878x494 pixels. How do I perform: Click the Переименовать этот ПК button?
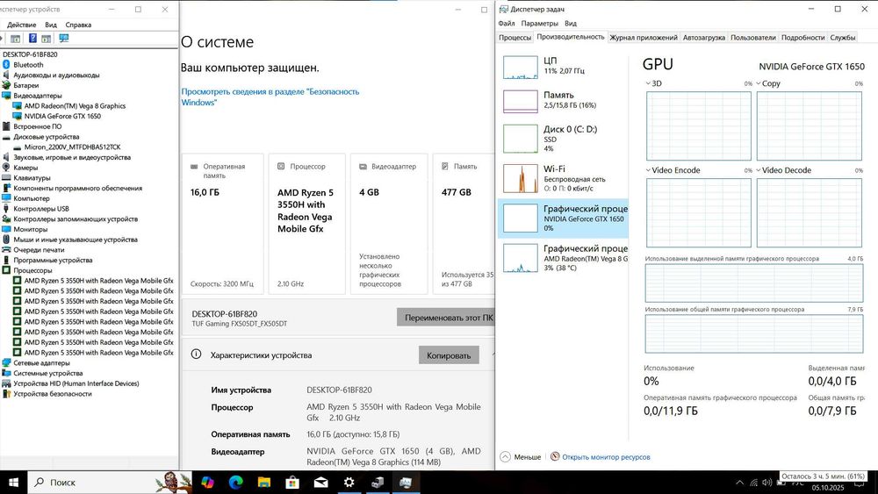tap(446, 318)
